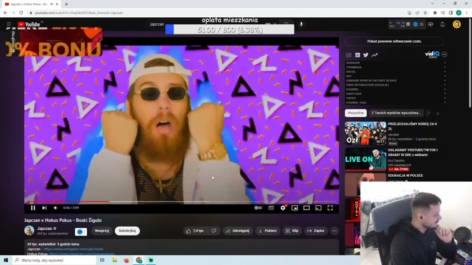Open the Japczan channel name link
This screenshot has width=472, height=265.
[x=45, y=229]
